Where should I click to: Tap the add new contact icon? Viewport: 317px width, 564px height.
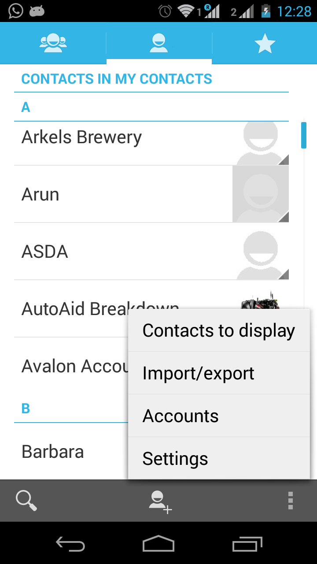coord(159,501)
